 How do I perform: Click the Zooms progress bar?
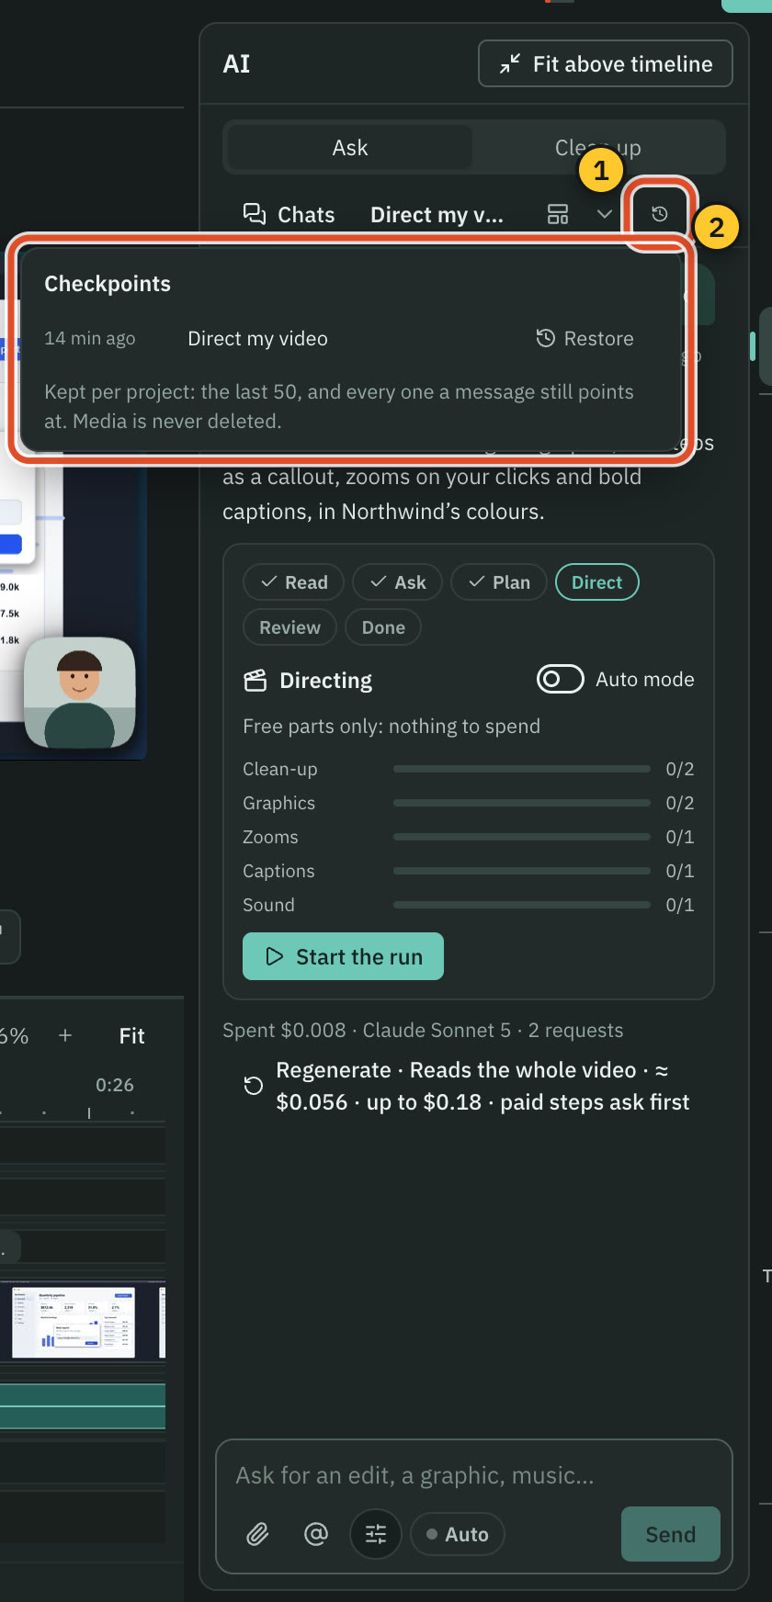(521, 837)
